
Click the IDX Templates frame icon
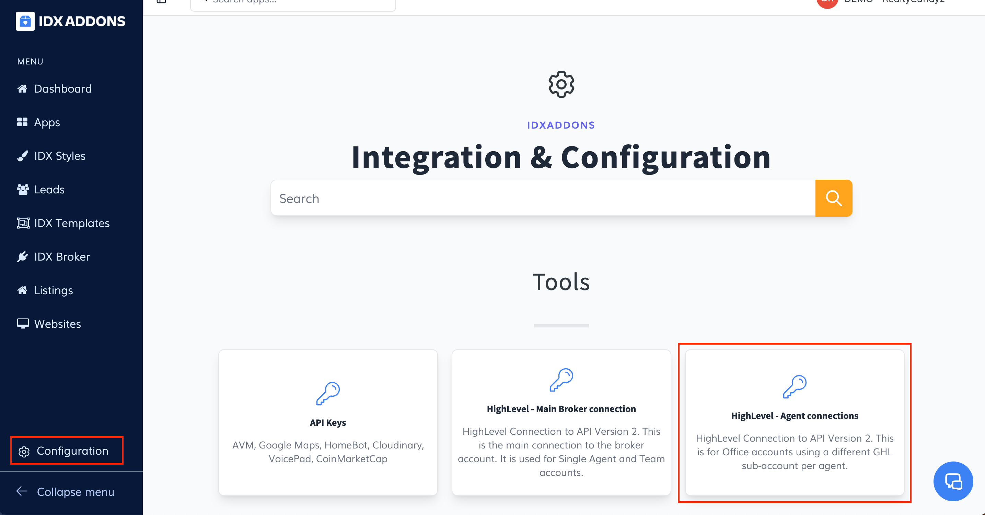click(x=23, y=223)
